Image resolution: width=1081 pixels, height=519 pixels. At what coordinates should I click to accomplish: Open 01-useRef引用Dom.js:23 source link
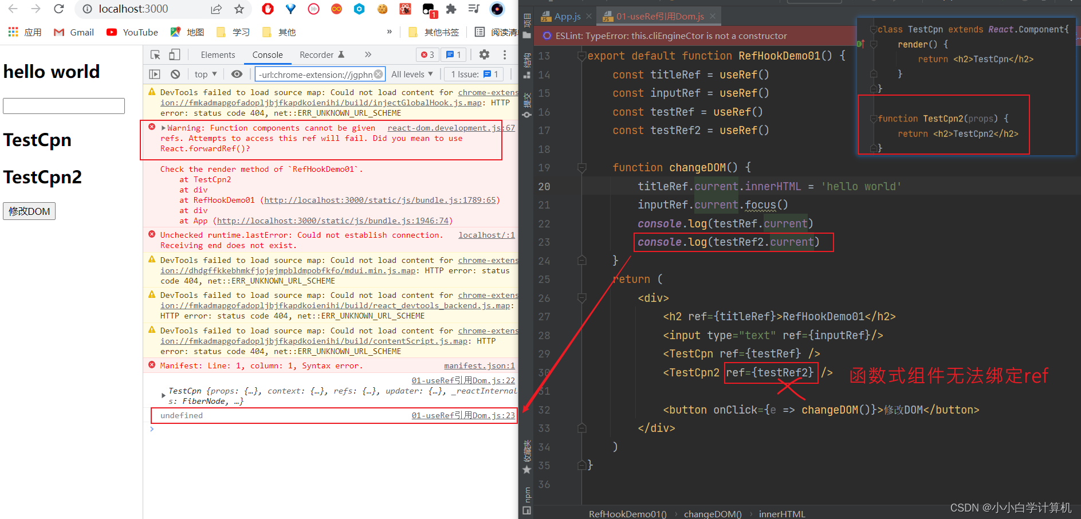point(463,415)
